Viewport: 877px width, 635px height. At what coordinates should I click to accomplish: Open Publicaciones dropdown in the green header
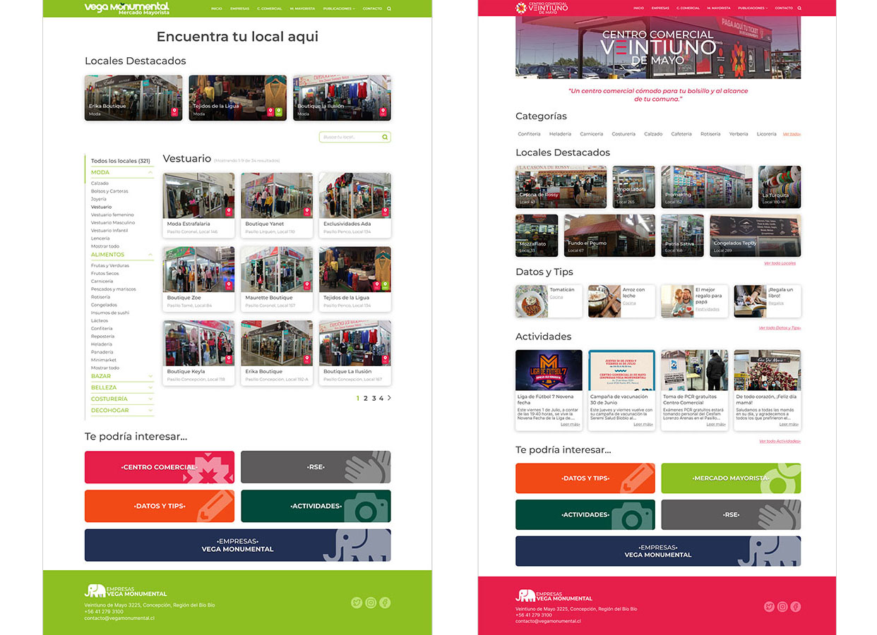(340, 8)
